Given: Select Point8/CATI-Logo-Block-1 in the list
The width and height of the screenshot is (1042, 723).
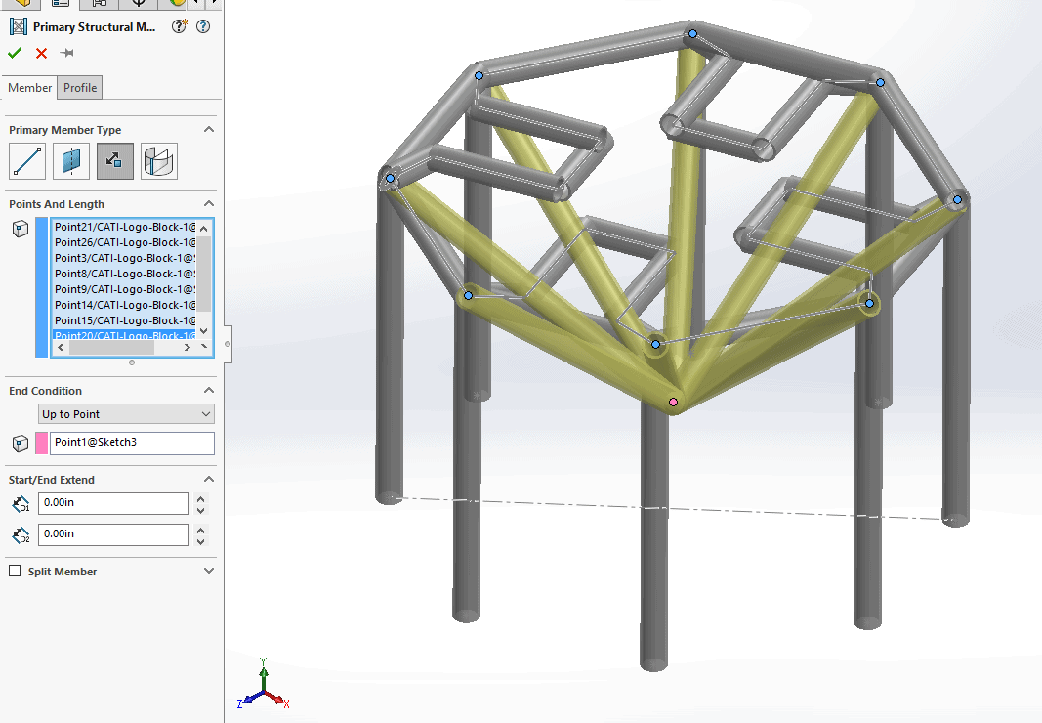Looking at the screenshot, I should (x=124, y=274).
